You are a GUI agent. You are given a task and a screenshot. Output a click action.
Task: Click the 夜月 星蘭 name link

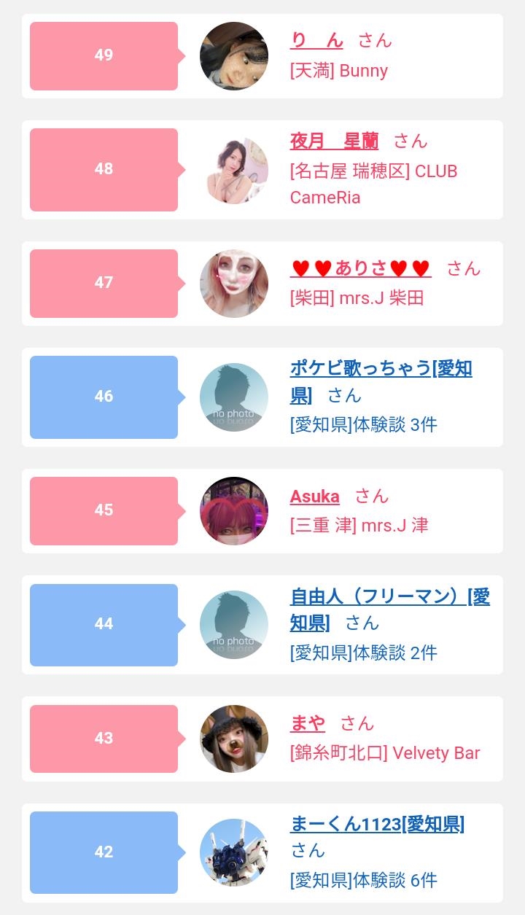(334, 141)
